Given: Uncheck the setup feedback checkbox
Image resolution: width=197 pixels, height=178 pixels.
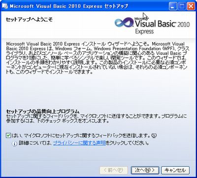Looking at the screenshot, I should click(x=8, y=136).
